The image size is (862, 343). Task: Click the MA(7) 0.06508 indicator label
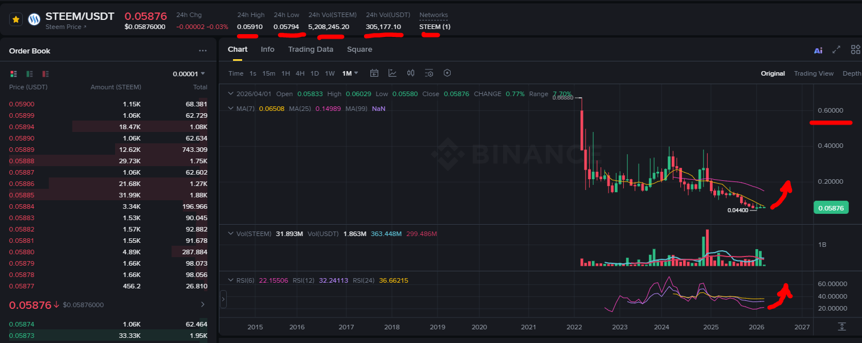[260, 108]
